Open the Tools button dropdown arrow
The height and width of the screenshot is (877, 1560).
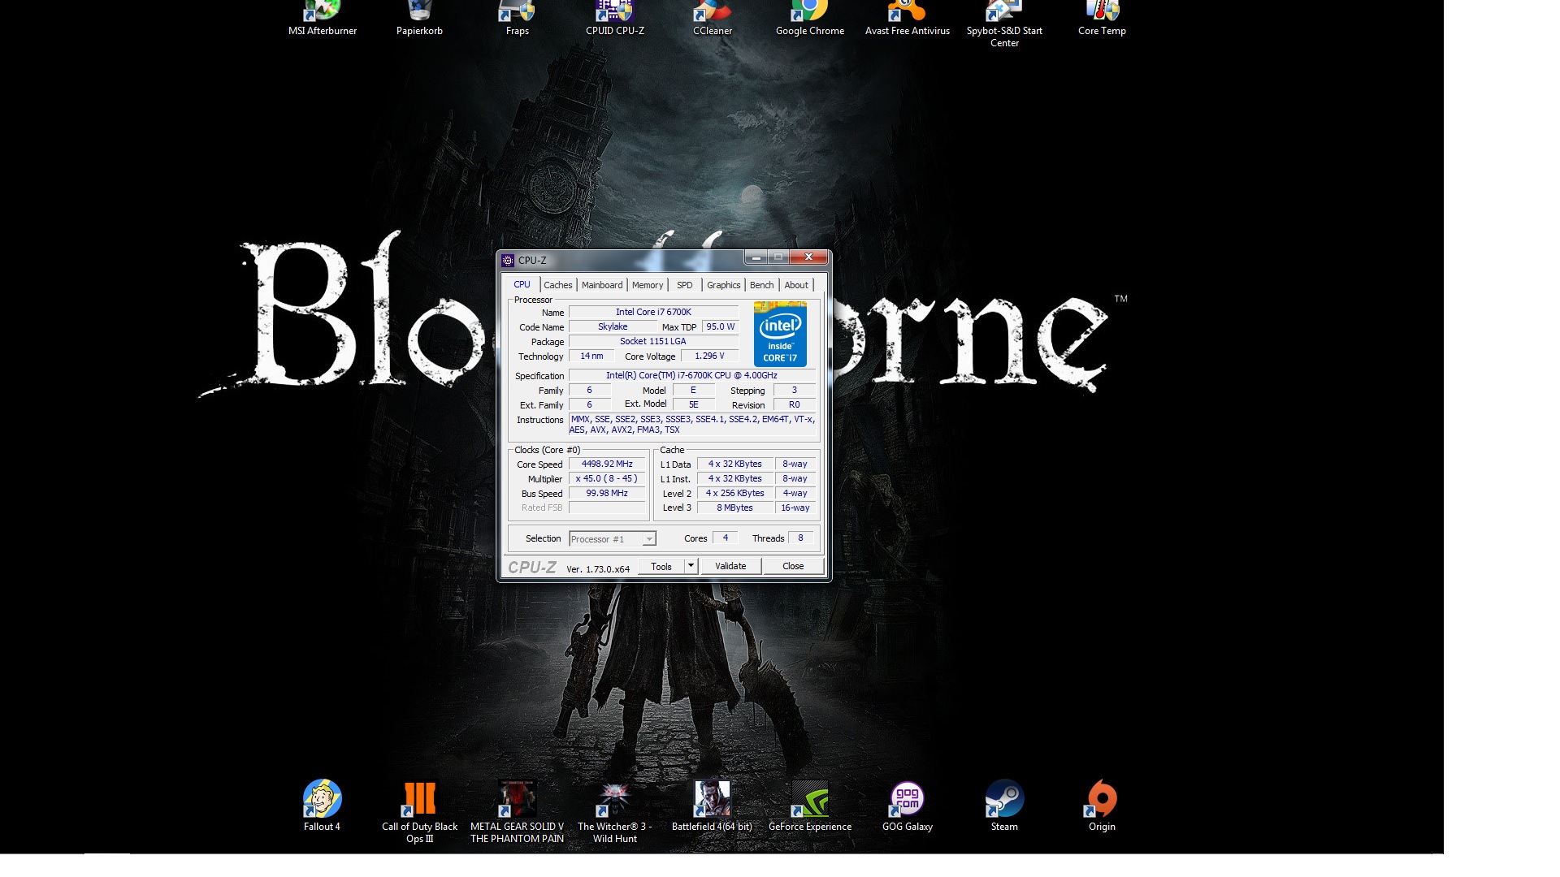pyautogui.click(x=691, y=566)
